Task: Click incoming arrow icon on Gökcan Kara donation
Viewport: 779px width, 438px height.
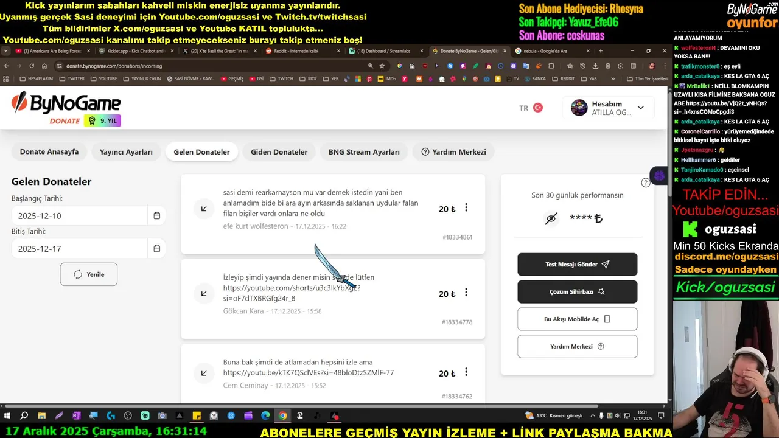Action: tap(204, 294)
